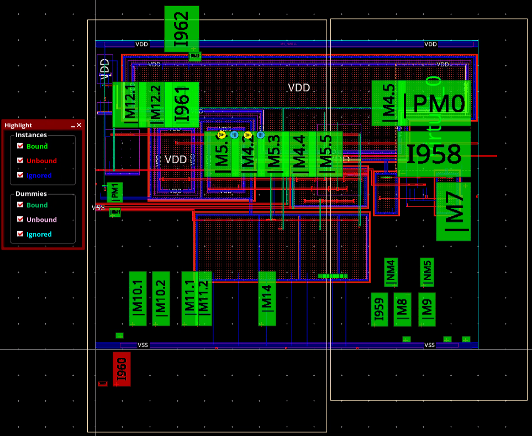Click VDD label on top rail right

(430, 44)
